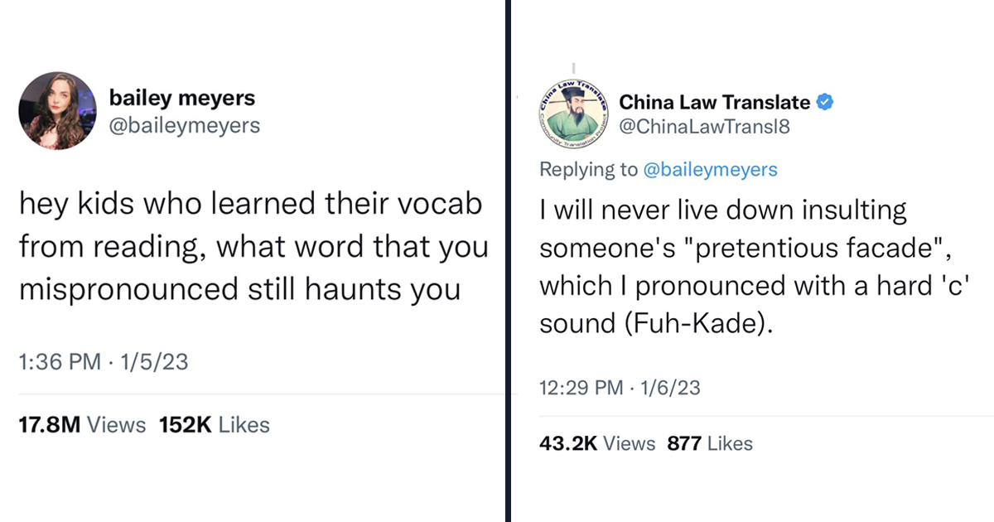Viewport: 994px width, 522px height.
Task: Select the China Law Translate display name
Action: [714, 103]
